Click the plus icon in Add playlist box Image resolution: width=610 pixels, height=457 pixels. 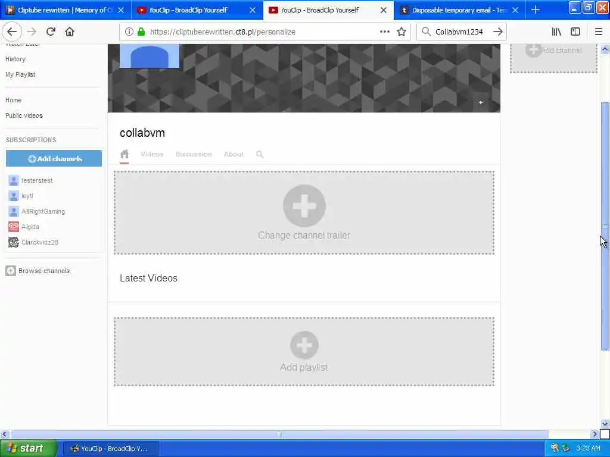coord(304,345)
